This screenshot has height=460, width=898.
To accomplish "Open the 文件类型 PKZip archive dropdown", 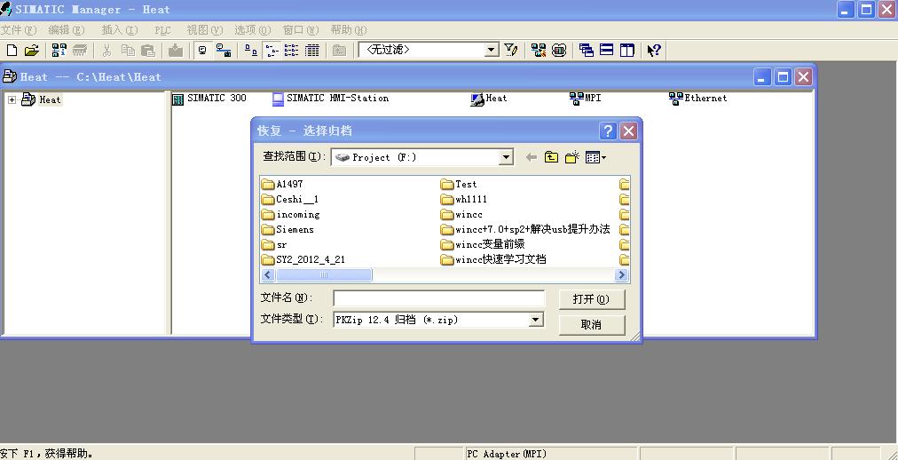I will pyautogui.click(x=536, y=320).
